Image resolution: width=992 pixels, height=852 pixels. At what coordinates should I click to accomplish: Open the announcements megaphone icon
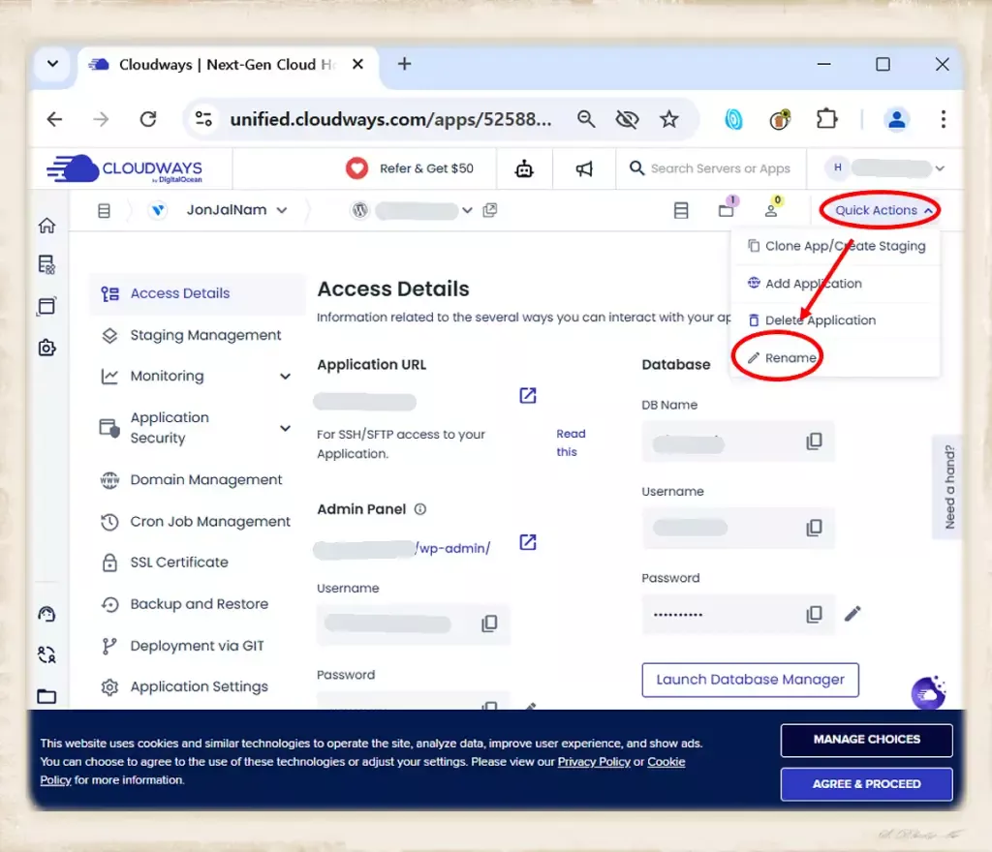(584, 168)
